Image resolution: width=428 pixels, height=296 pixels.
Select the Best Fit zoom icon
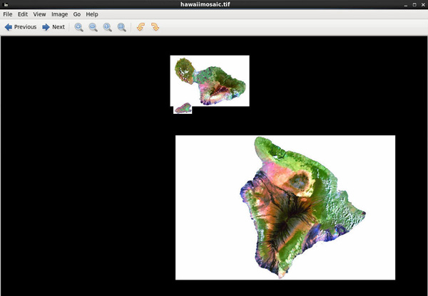pos(121,27)
